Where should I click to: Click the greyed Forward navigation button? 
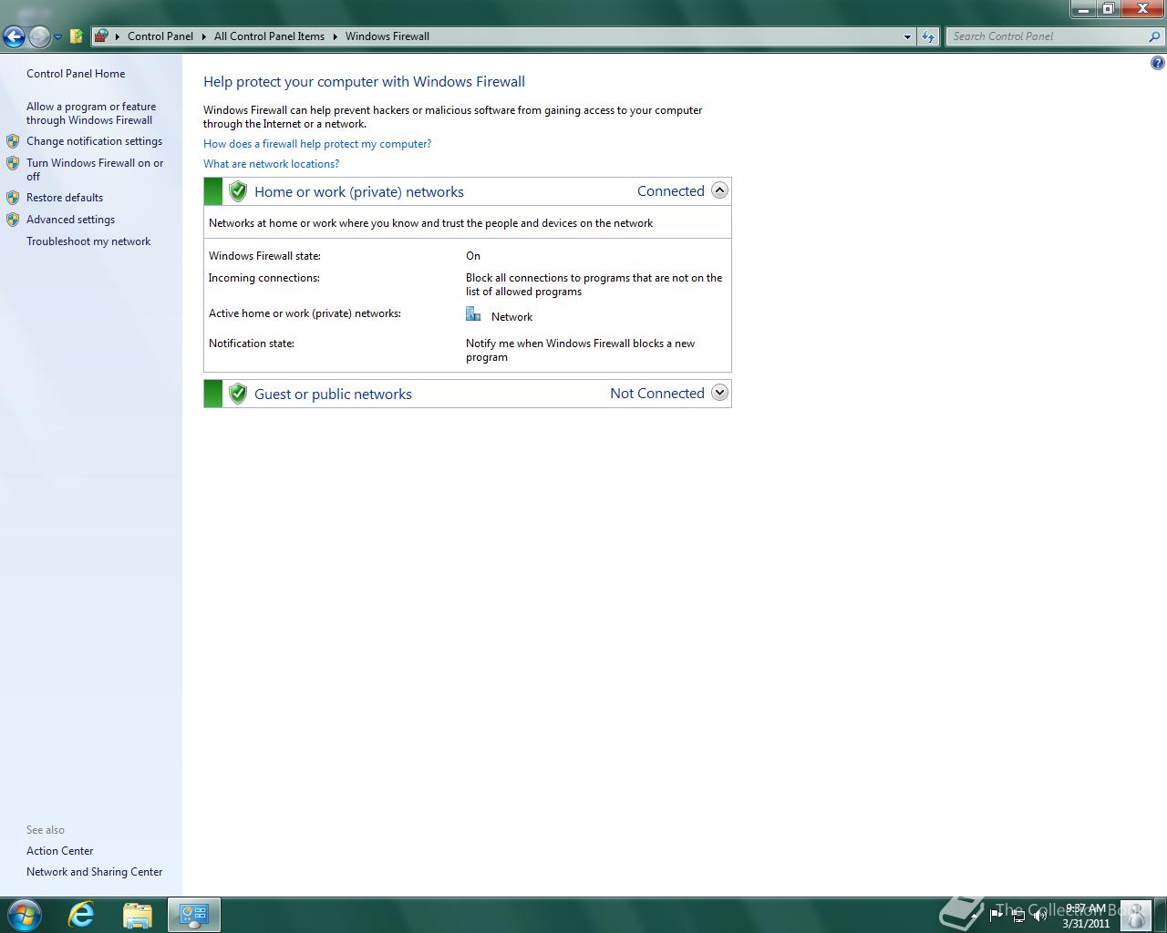[x=39, y=36]
